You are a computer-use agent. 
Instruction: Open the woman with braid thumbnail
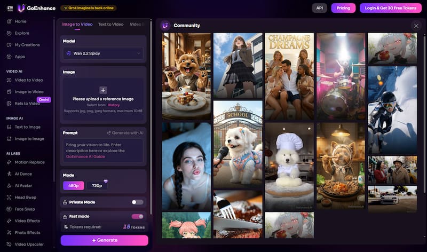[186, 166]
